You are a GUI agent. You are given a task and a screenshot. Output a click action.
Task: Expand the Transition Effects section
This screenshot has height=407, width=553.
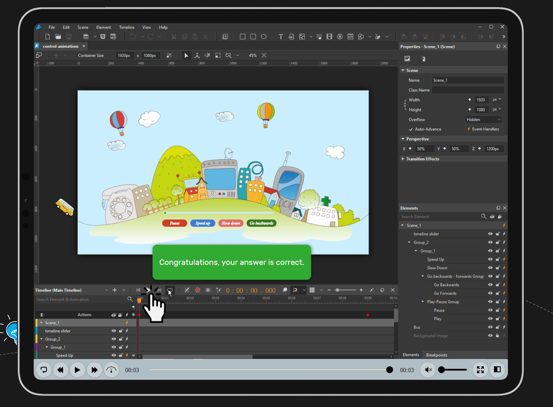click(x=403, y=159)
